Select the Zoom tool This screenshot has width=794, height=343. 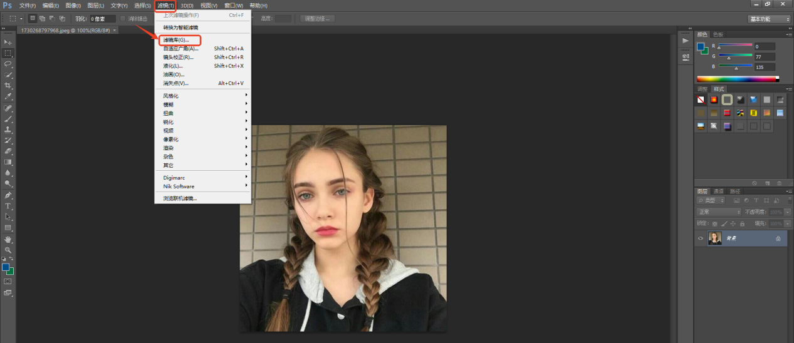[x=8, y=250]
